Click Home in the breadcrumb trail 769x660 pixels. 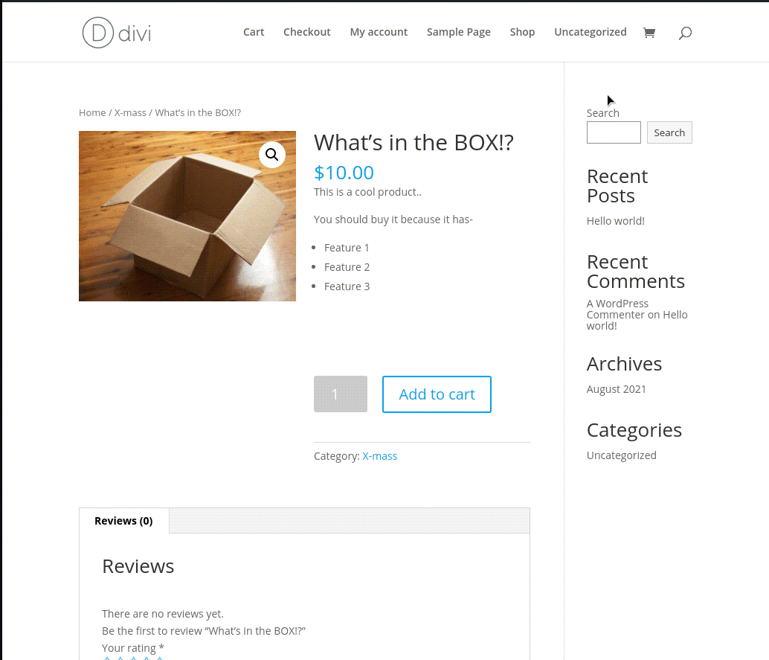[92, 112]
